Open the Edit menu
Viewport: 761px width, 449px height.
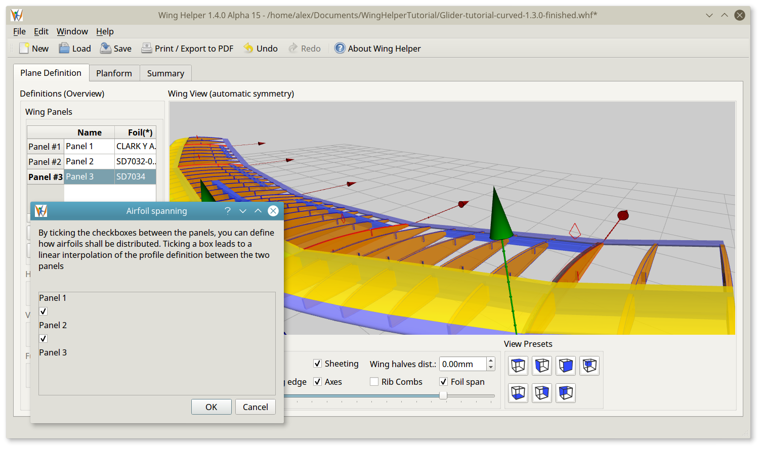click(41, 31)
